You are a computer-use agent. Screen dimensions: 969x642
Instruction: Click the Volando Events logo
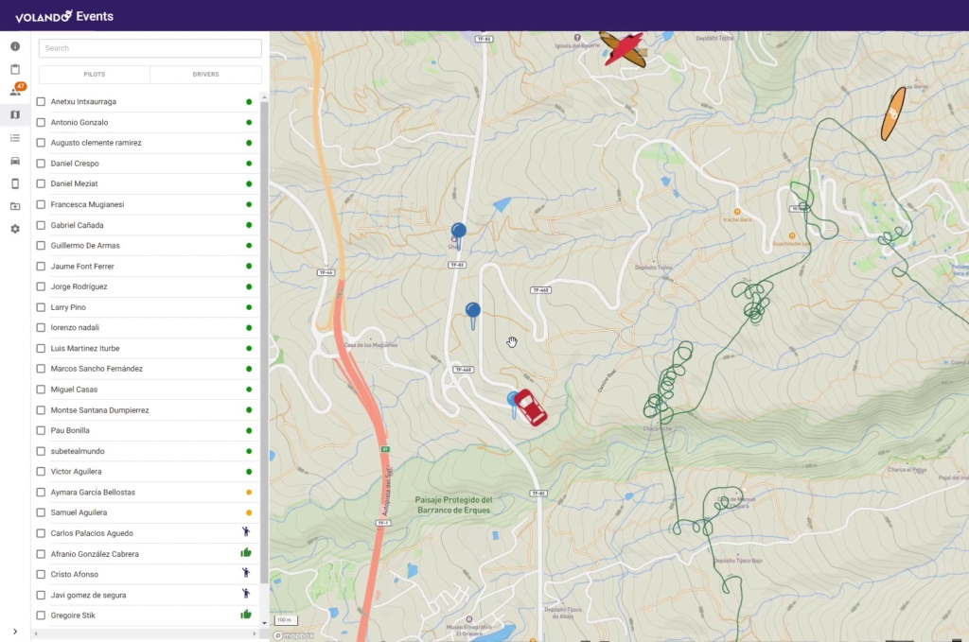coord(64,16)
